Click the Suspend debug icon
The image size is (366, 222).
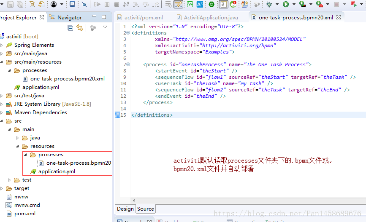(107, 4)
